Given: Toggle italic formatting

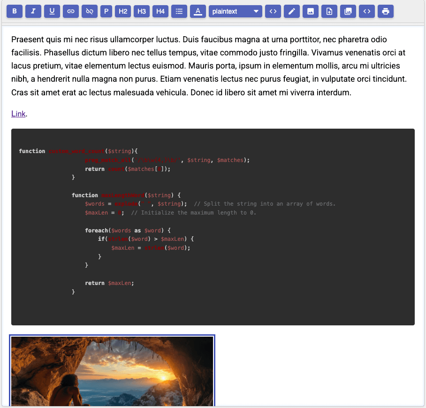Looking at the screenshot, I should 33,11.
